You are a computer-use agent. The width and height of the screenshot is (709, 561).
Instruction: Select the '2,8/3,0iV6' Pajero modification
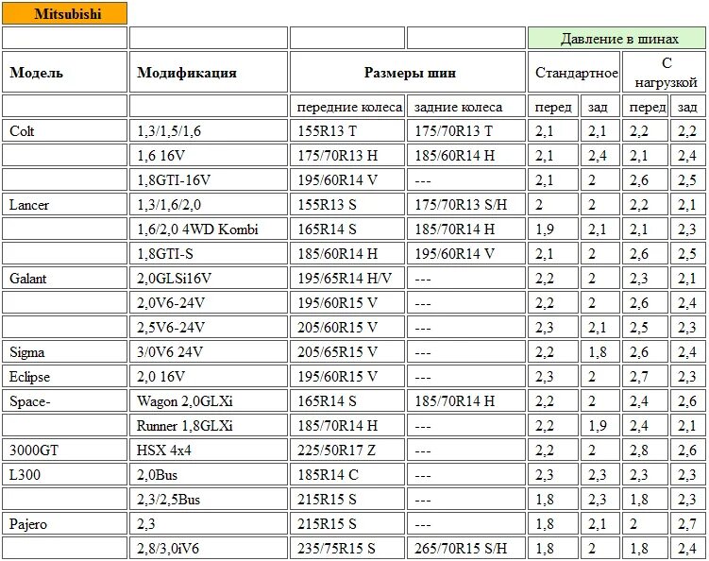coord(209,548)
